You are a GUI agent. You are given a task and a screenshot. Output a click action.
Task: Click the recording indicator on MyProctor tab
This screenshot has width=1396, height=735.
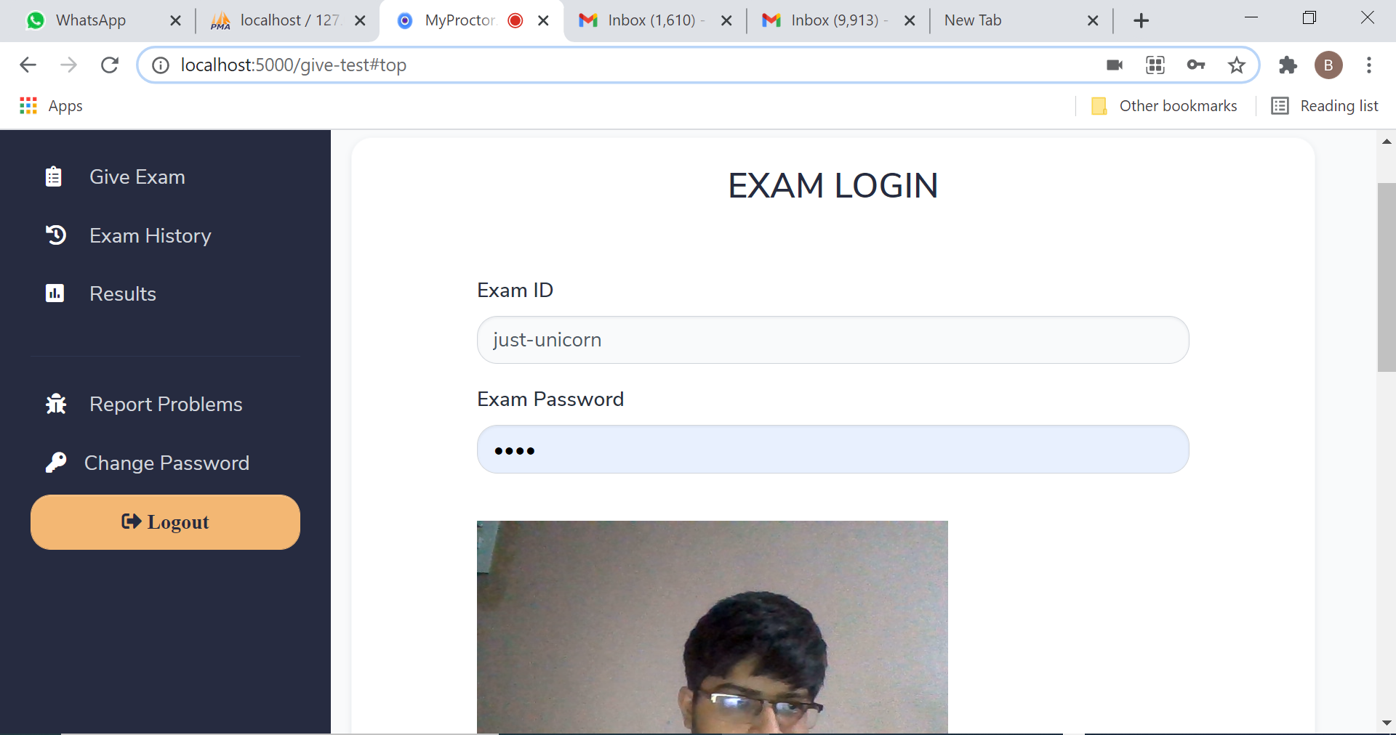point(516,20)
